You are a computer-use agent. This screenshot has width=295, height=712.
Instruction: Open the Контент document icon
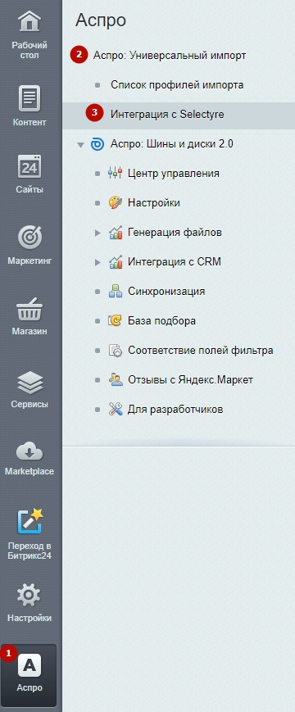[29, 98]
